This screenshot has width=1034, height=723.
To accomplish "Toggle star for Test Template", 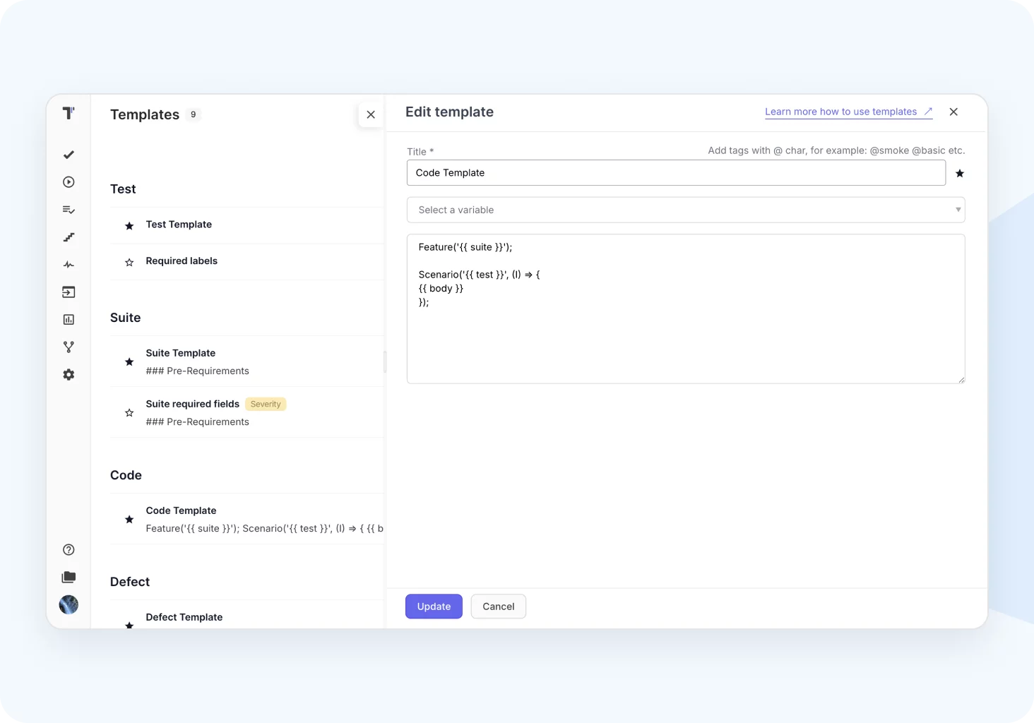I will [x=129, y=226].
